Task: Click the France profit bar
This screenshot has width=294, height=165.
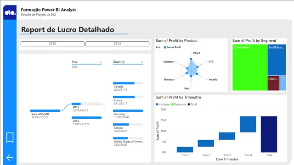Action: pos(128,97)
